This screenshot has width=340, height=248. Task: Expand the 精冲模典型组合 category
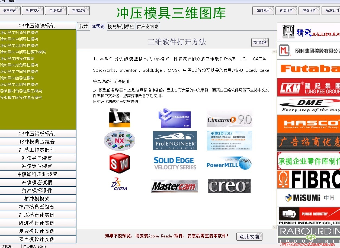37,207
